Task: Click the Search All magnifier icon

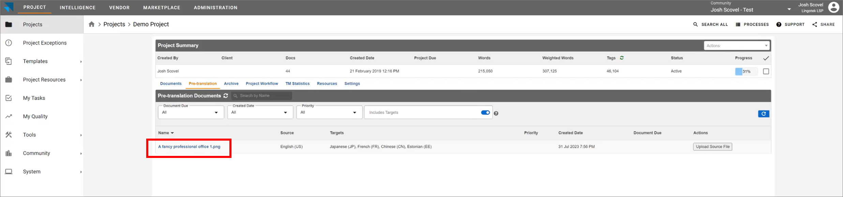Action: (x=695, y=24)
